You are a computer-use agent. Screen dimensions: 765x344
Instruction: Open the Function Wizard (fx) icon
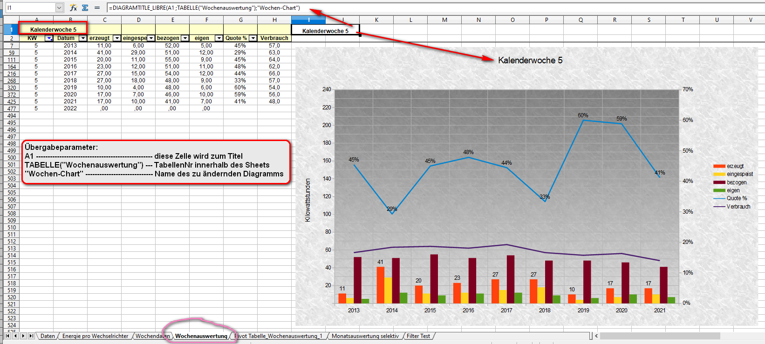click(73, 8)
